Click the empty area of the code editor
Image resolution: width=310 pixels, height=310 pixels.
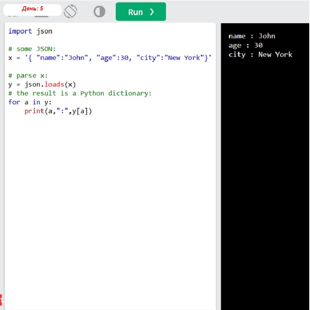(x=108, y=213)
